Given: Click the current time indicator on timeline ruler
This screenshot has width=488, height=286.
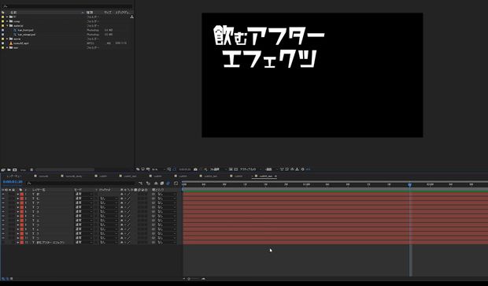Looking at the screenshot, I should pos(410,184).
